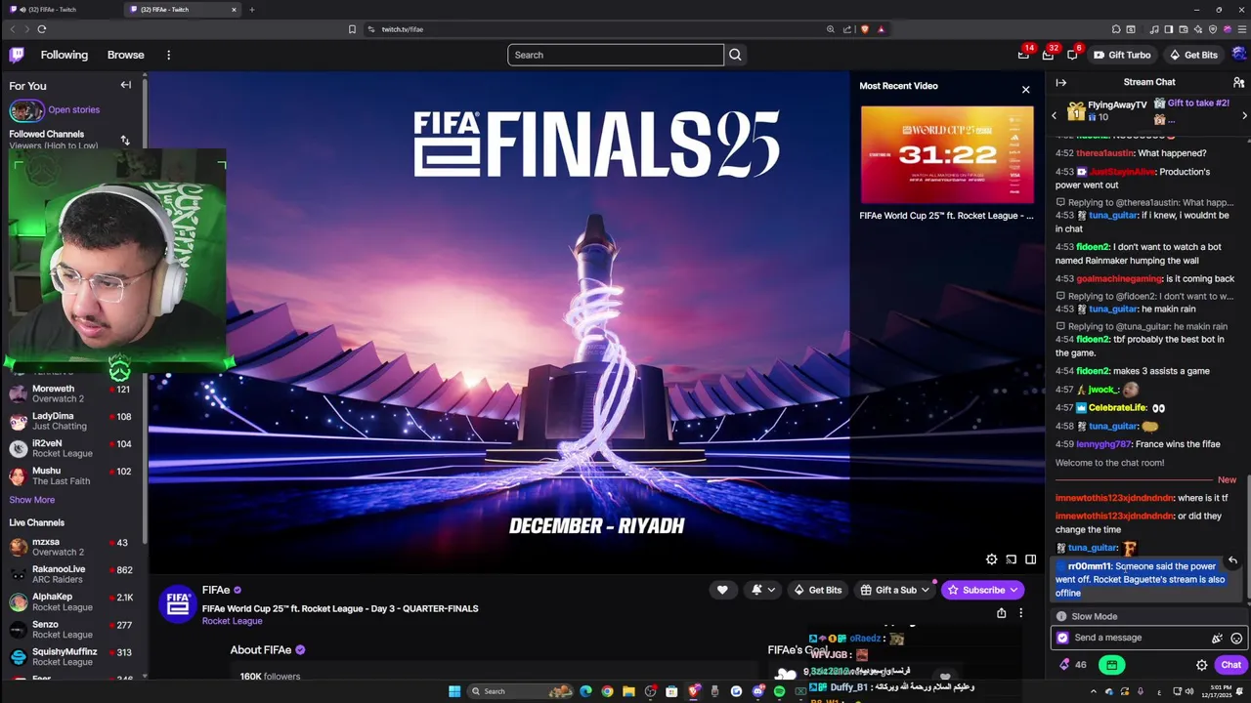Open the Following page
The height and width of the screenshot is (703, 1251).
tap(65, 55)
